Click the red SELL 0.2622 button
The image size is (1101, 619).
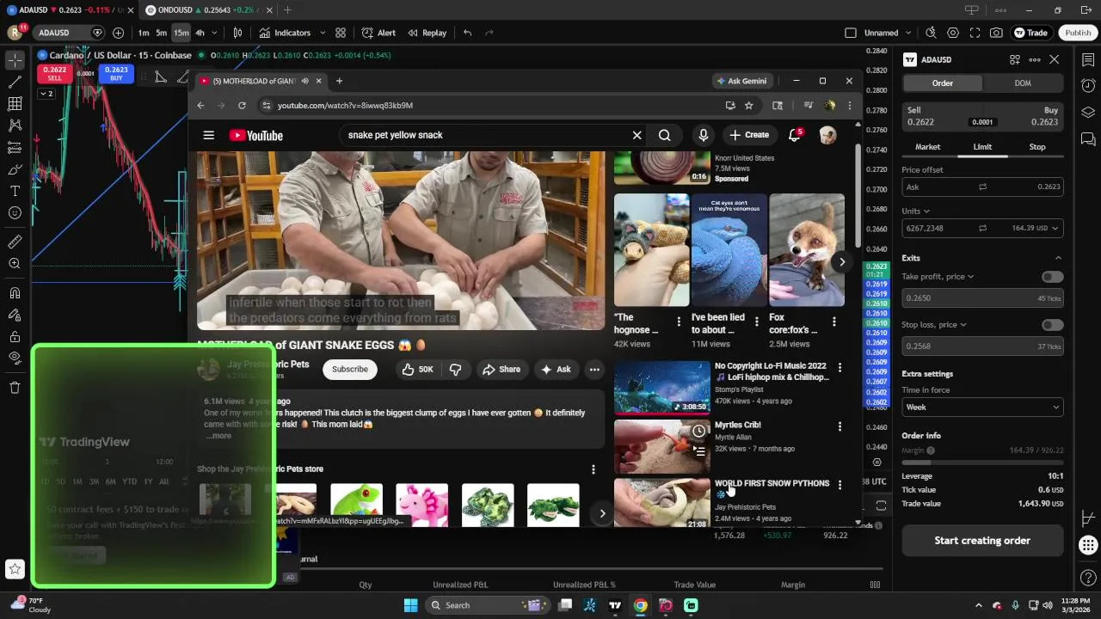click(54, 74)
